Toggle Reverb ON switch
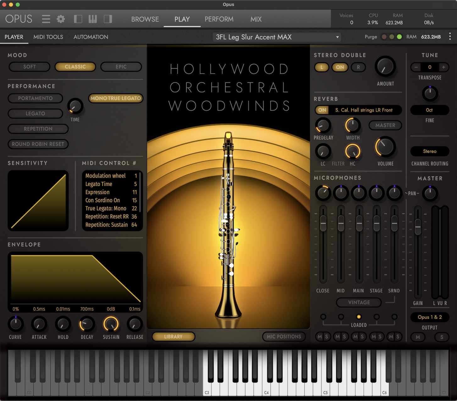The width and height of the screenshot is (457, 401). tap(322, 110)
